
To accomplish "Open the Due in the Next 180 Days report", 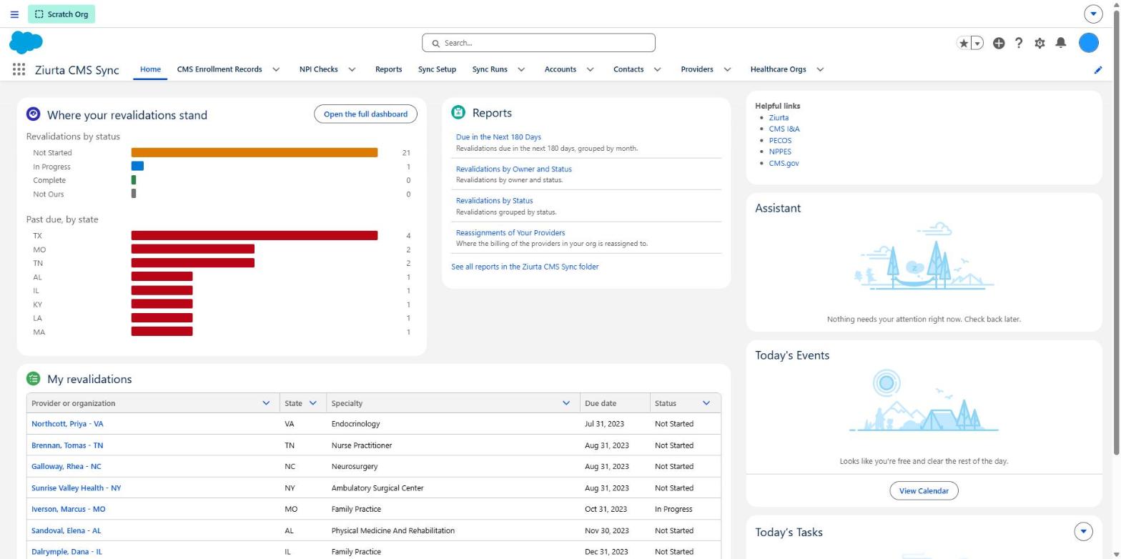I will click(498, 137).
